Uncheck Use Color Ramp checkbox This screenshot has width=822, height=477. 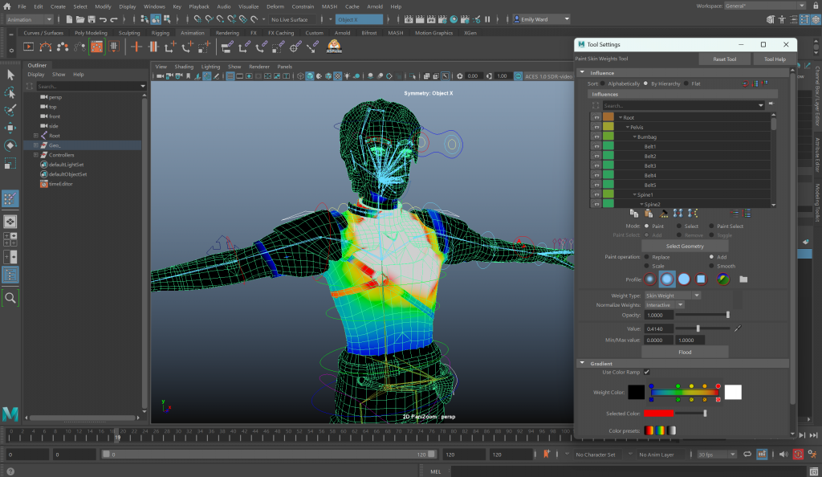tap(647, 372)
